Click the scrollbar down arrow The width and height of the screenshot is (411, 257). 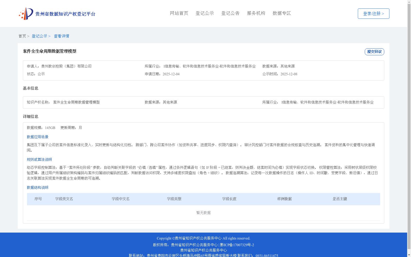pos(409,255)
